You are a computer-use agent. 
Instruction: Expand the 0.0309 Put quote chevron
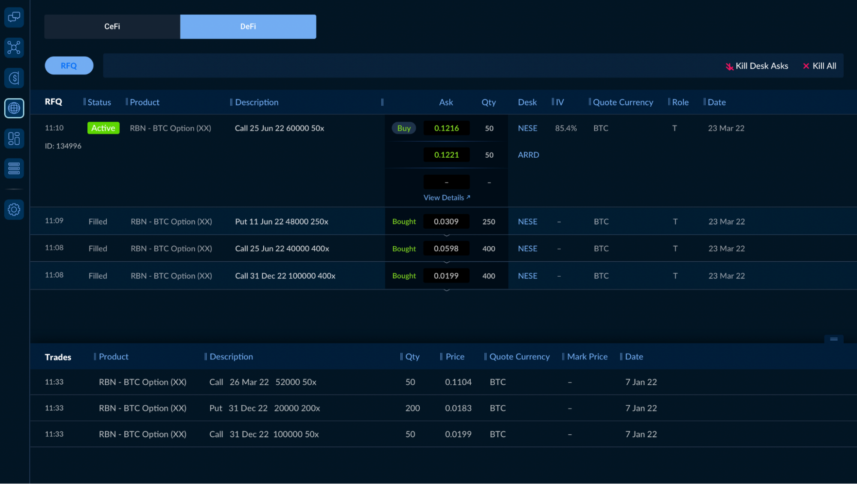click(x=446, y=235)
